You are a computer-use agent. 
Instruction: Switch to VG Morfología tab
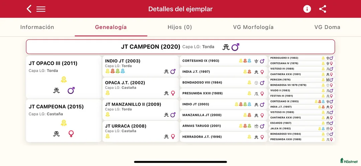pos(253,27)
